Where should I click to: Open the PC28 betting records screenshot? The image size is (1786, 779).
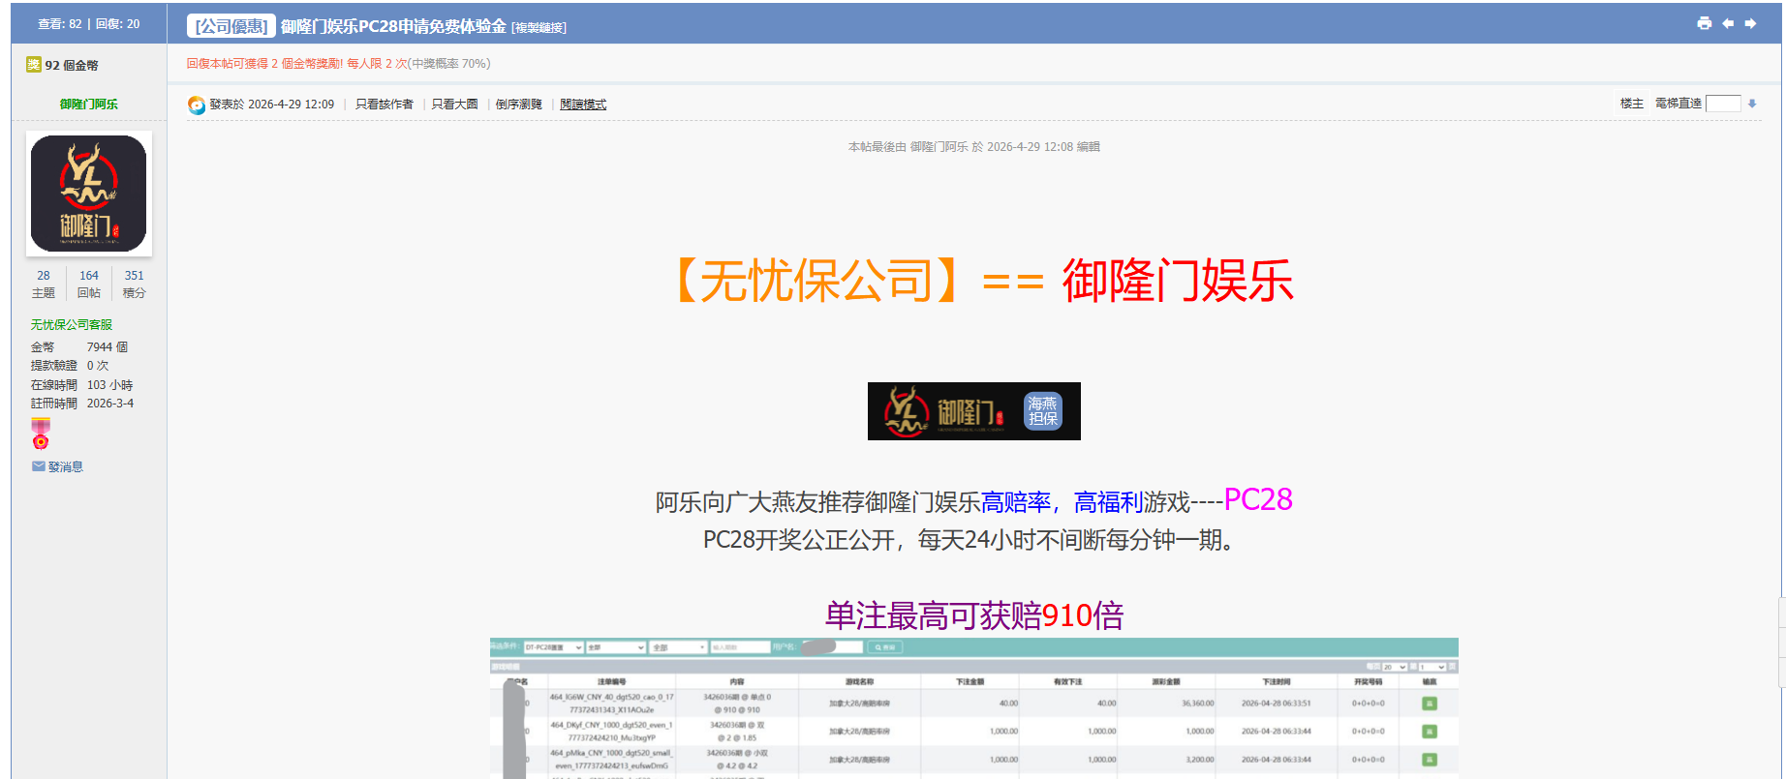pyautogui.click(x=974, y=708)
